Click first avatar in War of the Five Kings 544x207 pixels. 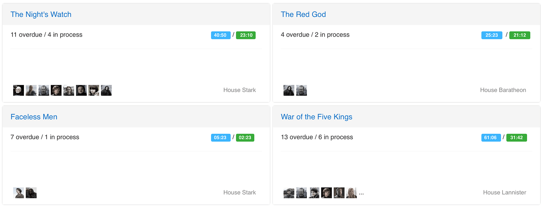coord(289,193)
